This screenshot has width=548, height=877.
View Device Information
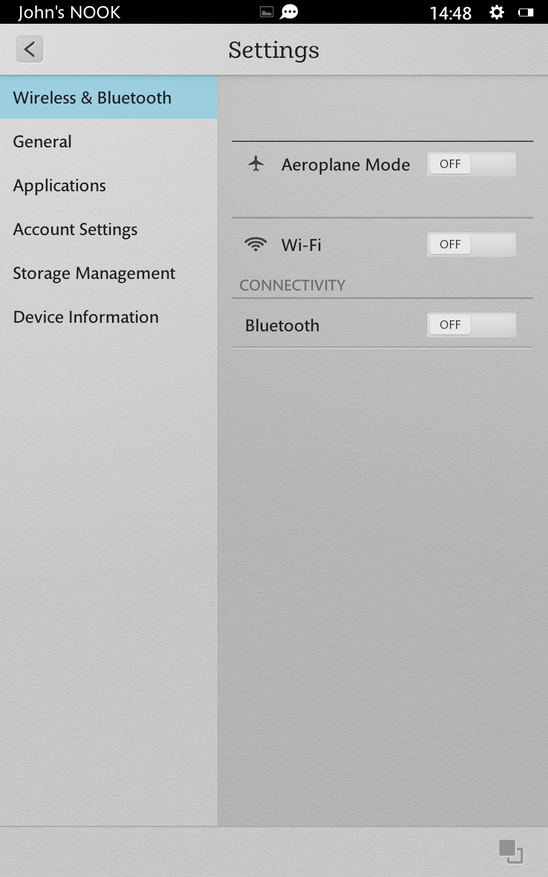click(86, 317)
